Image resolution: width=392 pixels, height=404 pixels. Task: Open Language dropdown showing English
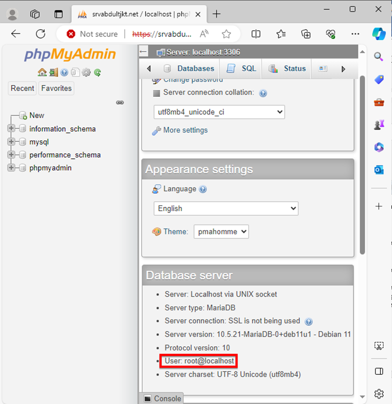click(226, 208)
